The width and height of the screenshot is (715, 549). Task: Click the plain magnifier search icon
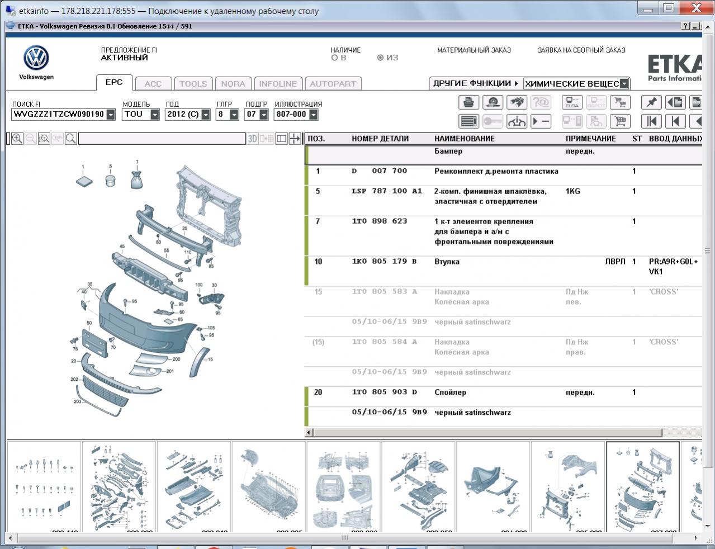pyautogui.click(x=71, y=139)
